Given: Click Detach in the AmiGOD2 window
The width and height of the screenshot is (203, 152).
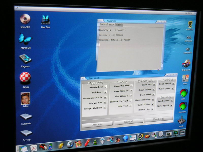Looking at the screenshot, I should coord(104,24).
